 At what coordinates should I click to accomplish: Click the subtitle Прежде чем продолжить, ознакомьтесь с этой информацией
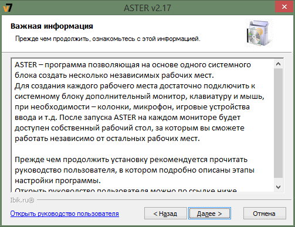108,39
